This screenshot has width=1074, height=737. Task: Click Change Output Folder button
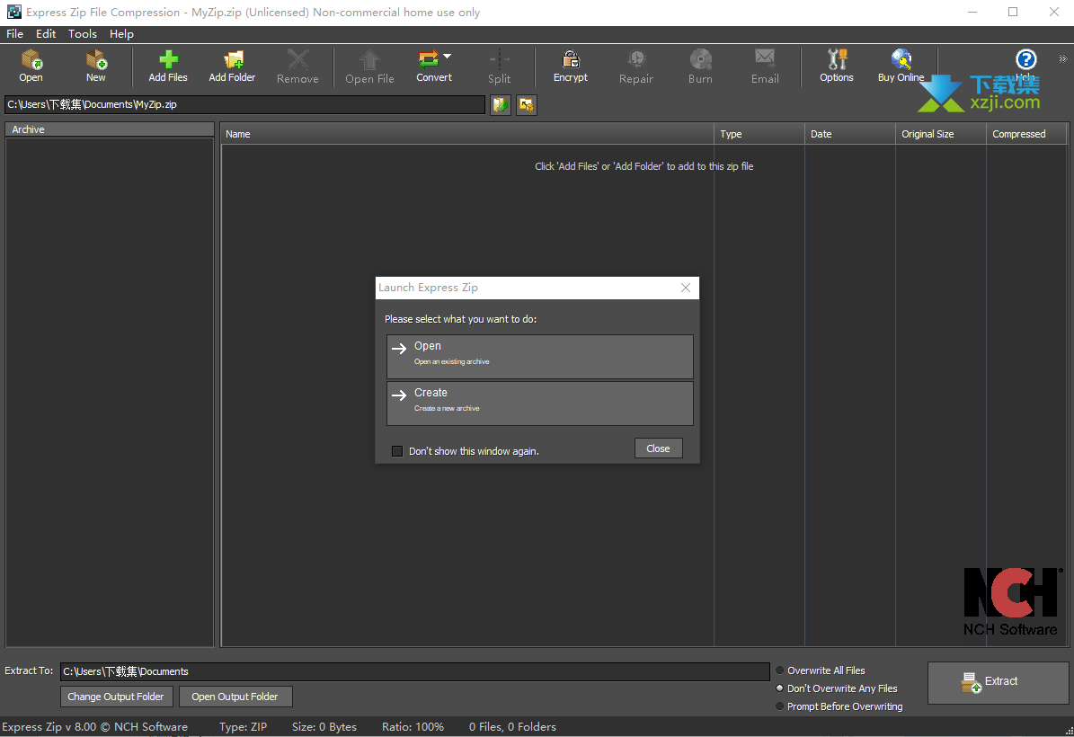[117, 697]
